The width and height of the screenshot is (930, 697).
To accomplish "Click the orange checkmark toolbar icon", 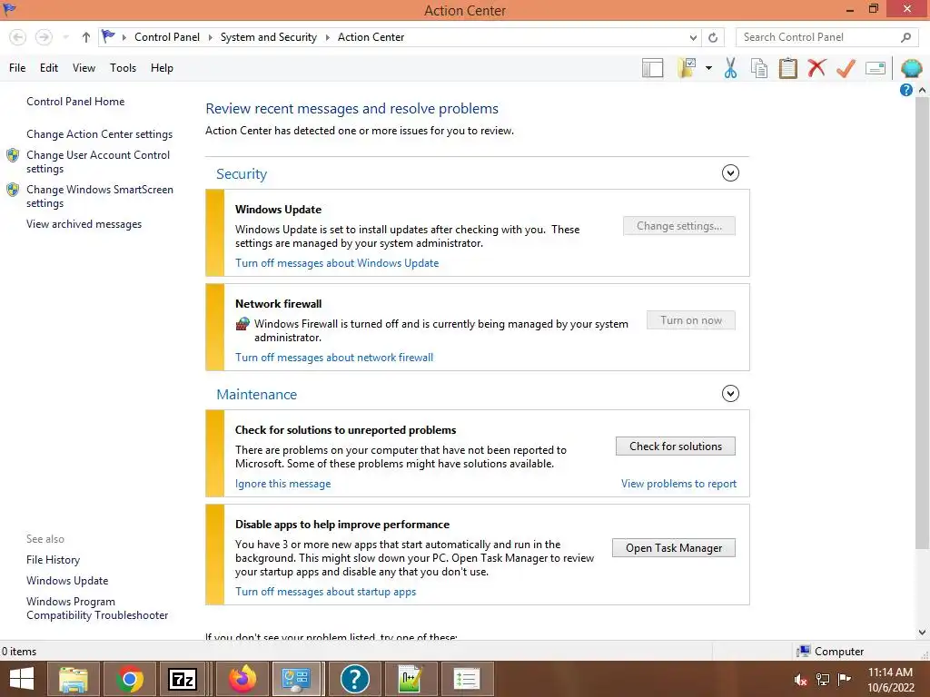I will tap(846, 68).
